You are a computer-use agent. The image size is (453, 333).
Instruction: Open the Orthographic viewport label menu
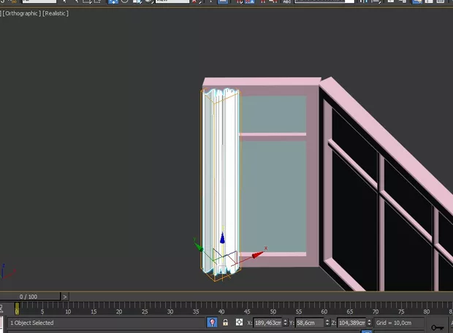click(x=21, y=13)
